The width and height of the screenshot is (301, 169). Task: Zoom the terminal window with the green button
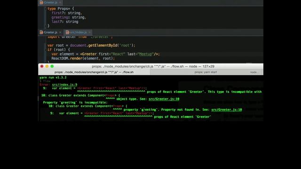(52, 66)
